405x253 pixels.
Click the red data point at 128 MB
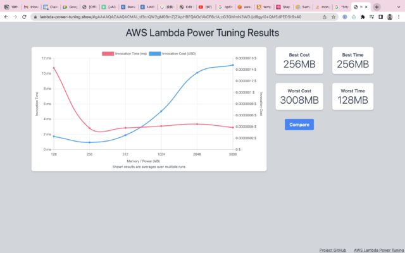[x=54, y=68]
